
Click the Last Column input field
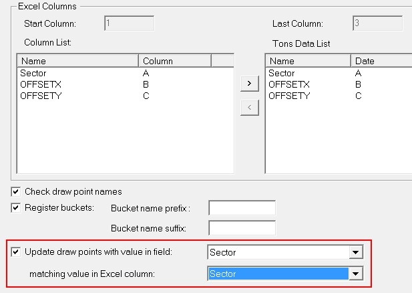(x=377, y=23)
